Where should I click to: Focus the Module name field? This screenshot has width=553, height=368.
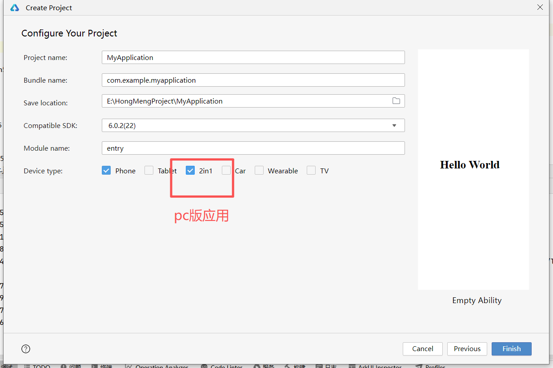coord(253,148)
